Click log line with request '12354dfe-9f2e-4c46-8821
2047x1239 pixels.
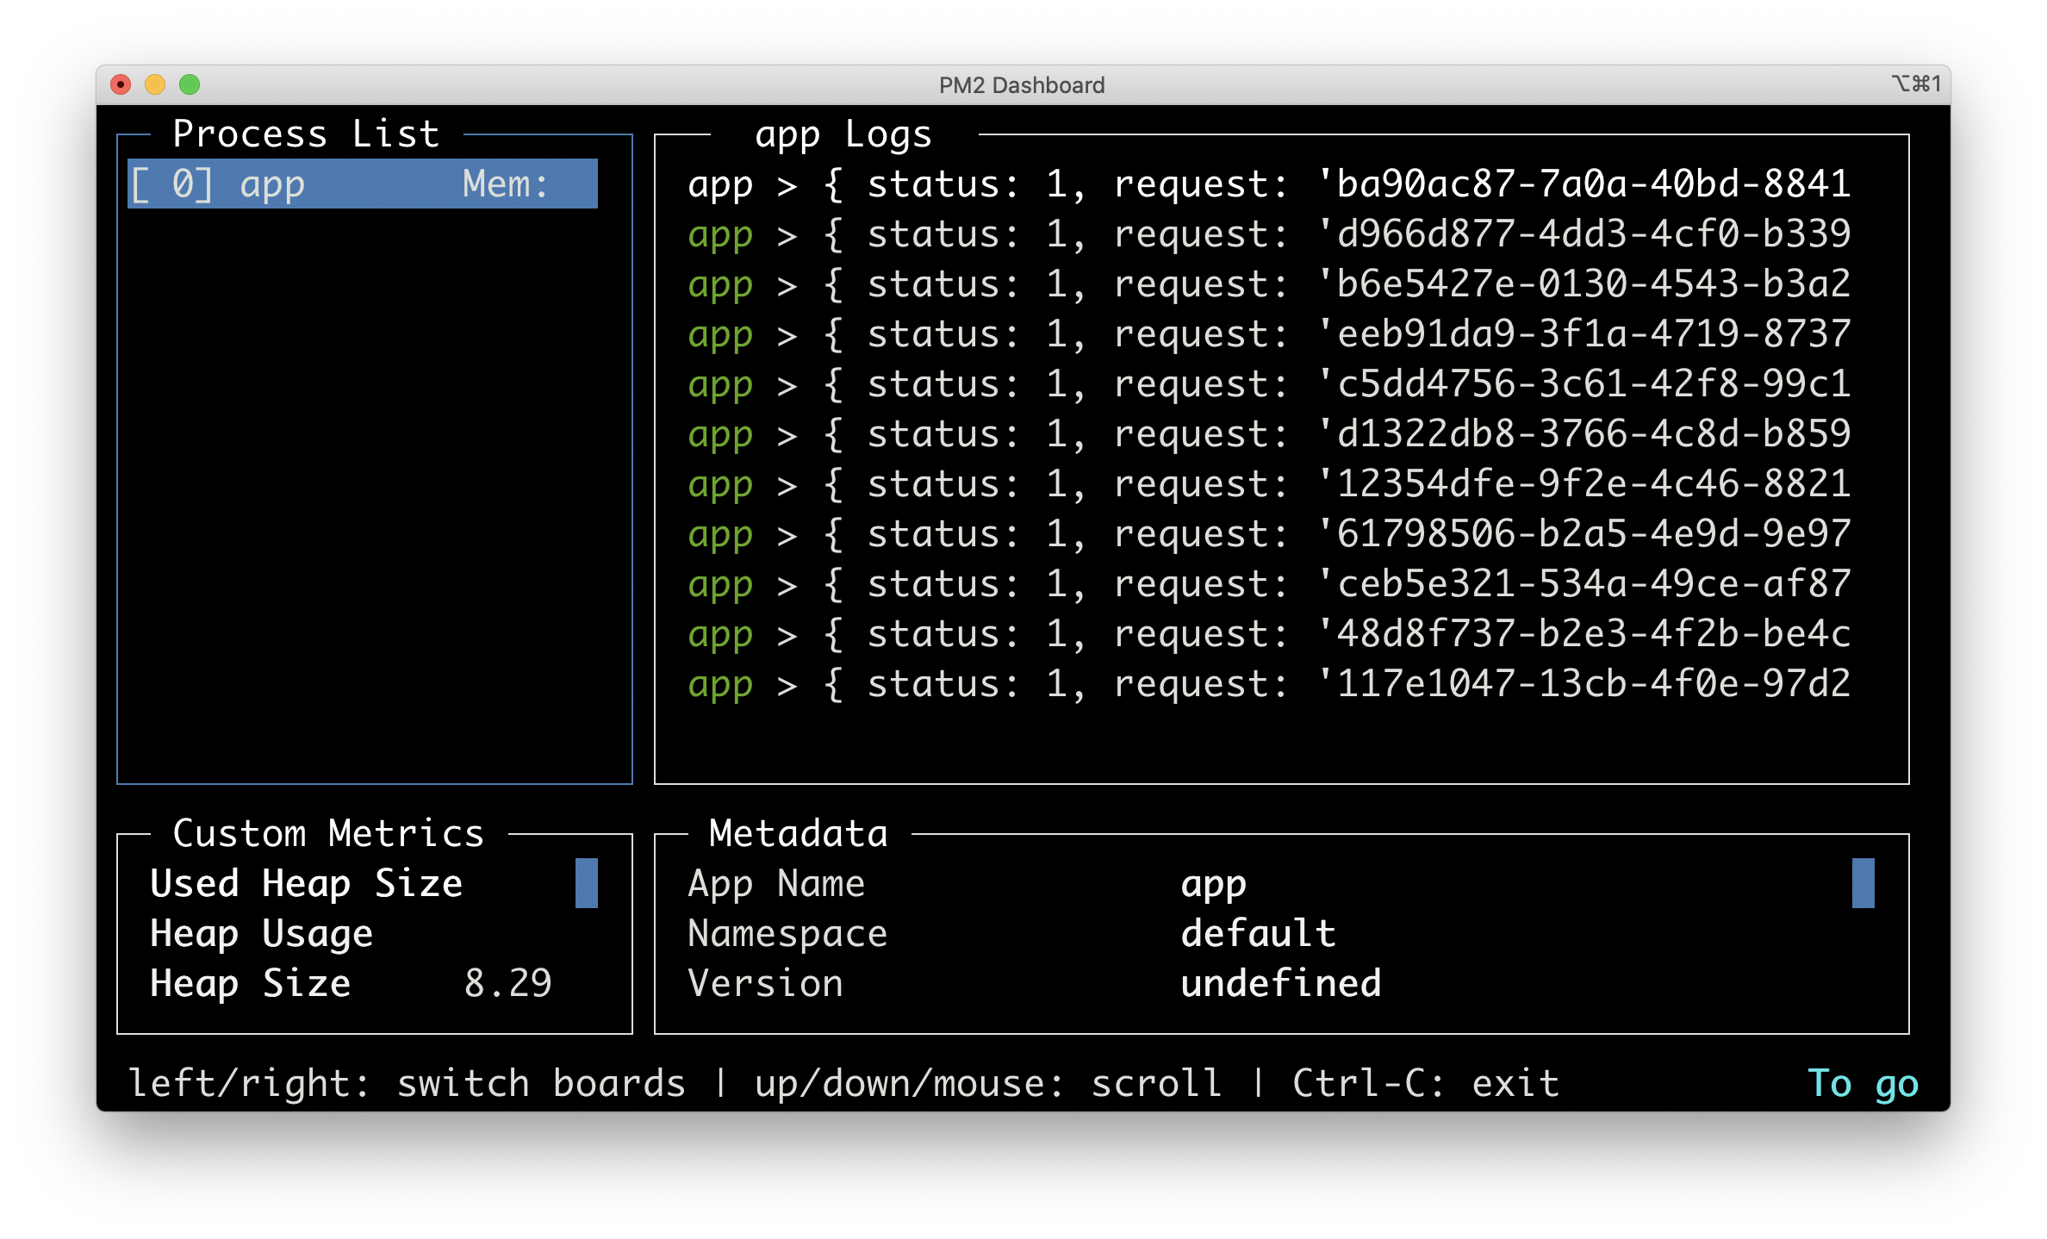(x=1269, y=483)
